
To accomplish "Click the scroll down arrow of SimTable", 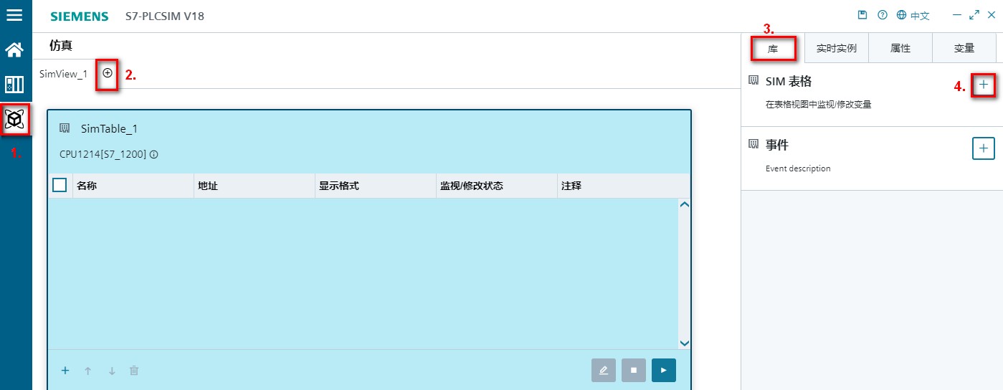I will (684, 343).
